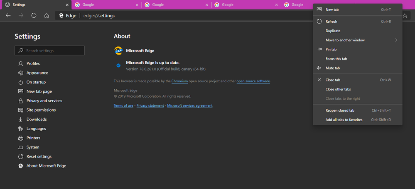Click the Reset settings icon

(21, 157)
